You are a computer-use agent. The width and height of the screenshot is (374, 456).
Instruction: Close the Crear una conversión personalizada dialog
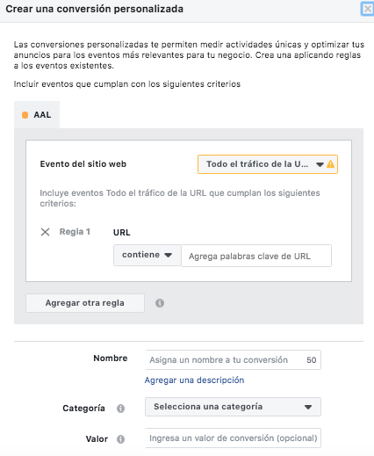pyautogui.click(x=367, y=9)
